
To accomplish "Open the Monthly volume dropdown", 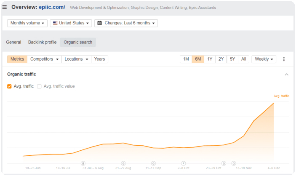I will coord(27,23).
